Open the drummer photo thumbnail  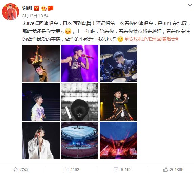click(x=118, y=63)
